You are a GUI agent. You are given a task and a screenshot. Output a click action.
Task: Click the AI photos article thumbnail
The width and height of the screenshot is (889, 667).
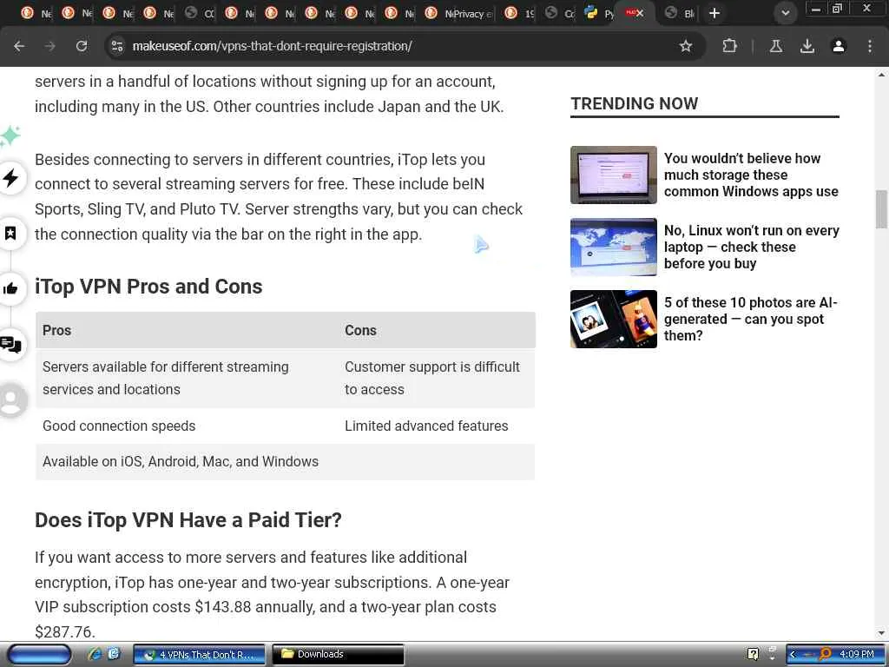point(614,319)
